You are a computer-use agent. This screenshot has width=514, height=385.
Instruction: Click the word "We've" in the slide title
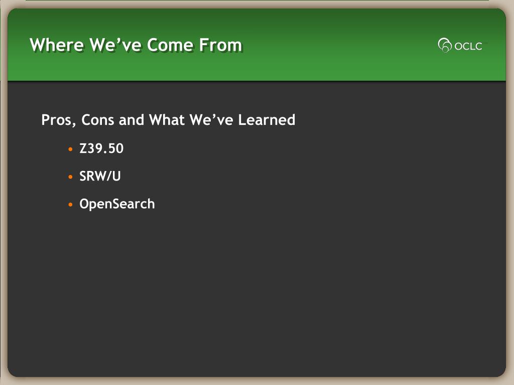click(x=116, y=45)
